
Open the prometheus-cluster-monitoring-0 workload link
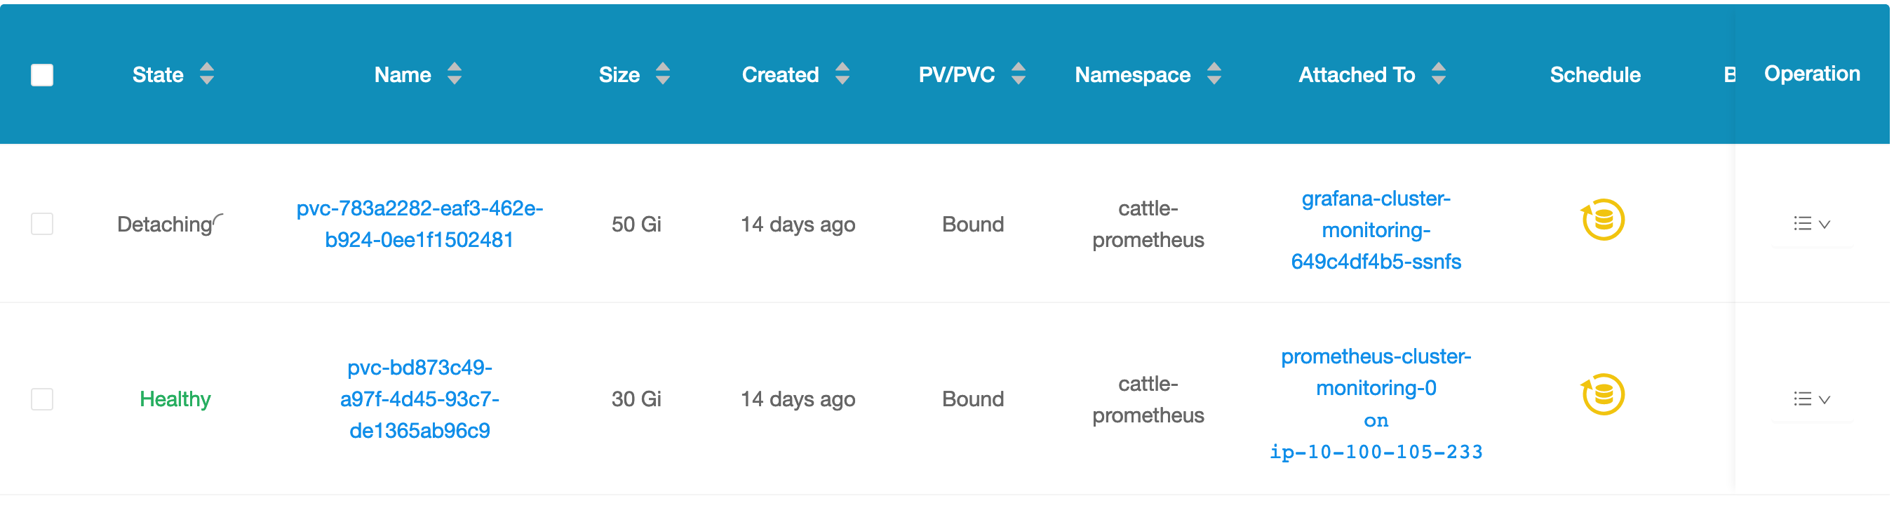pyautogui.click(x=1376, y=373)
